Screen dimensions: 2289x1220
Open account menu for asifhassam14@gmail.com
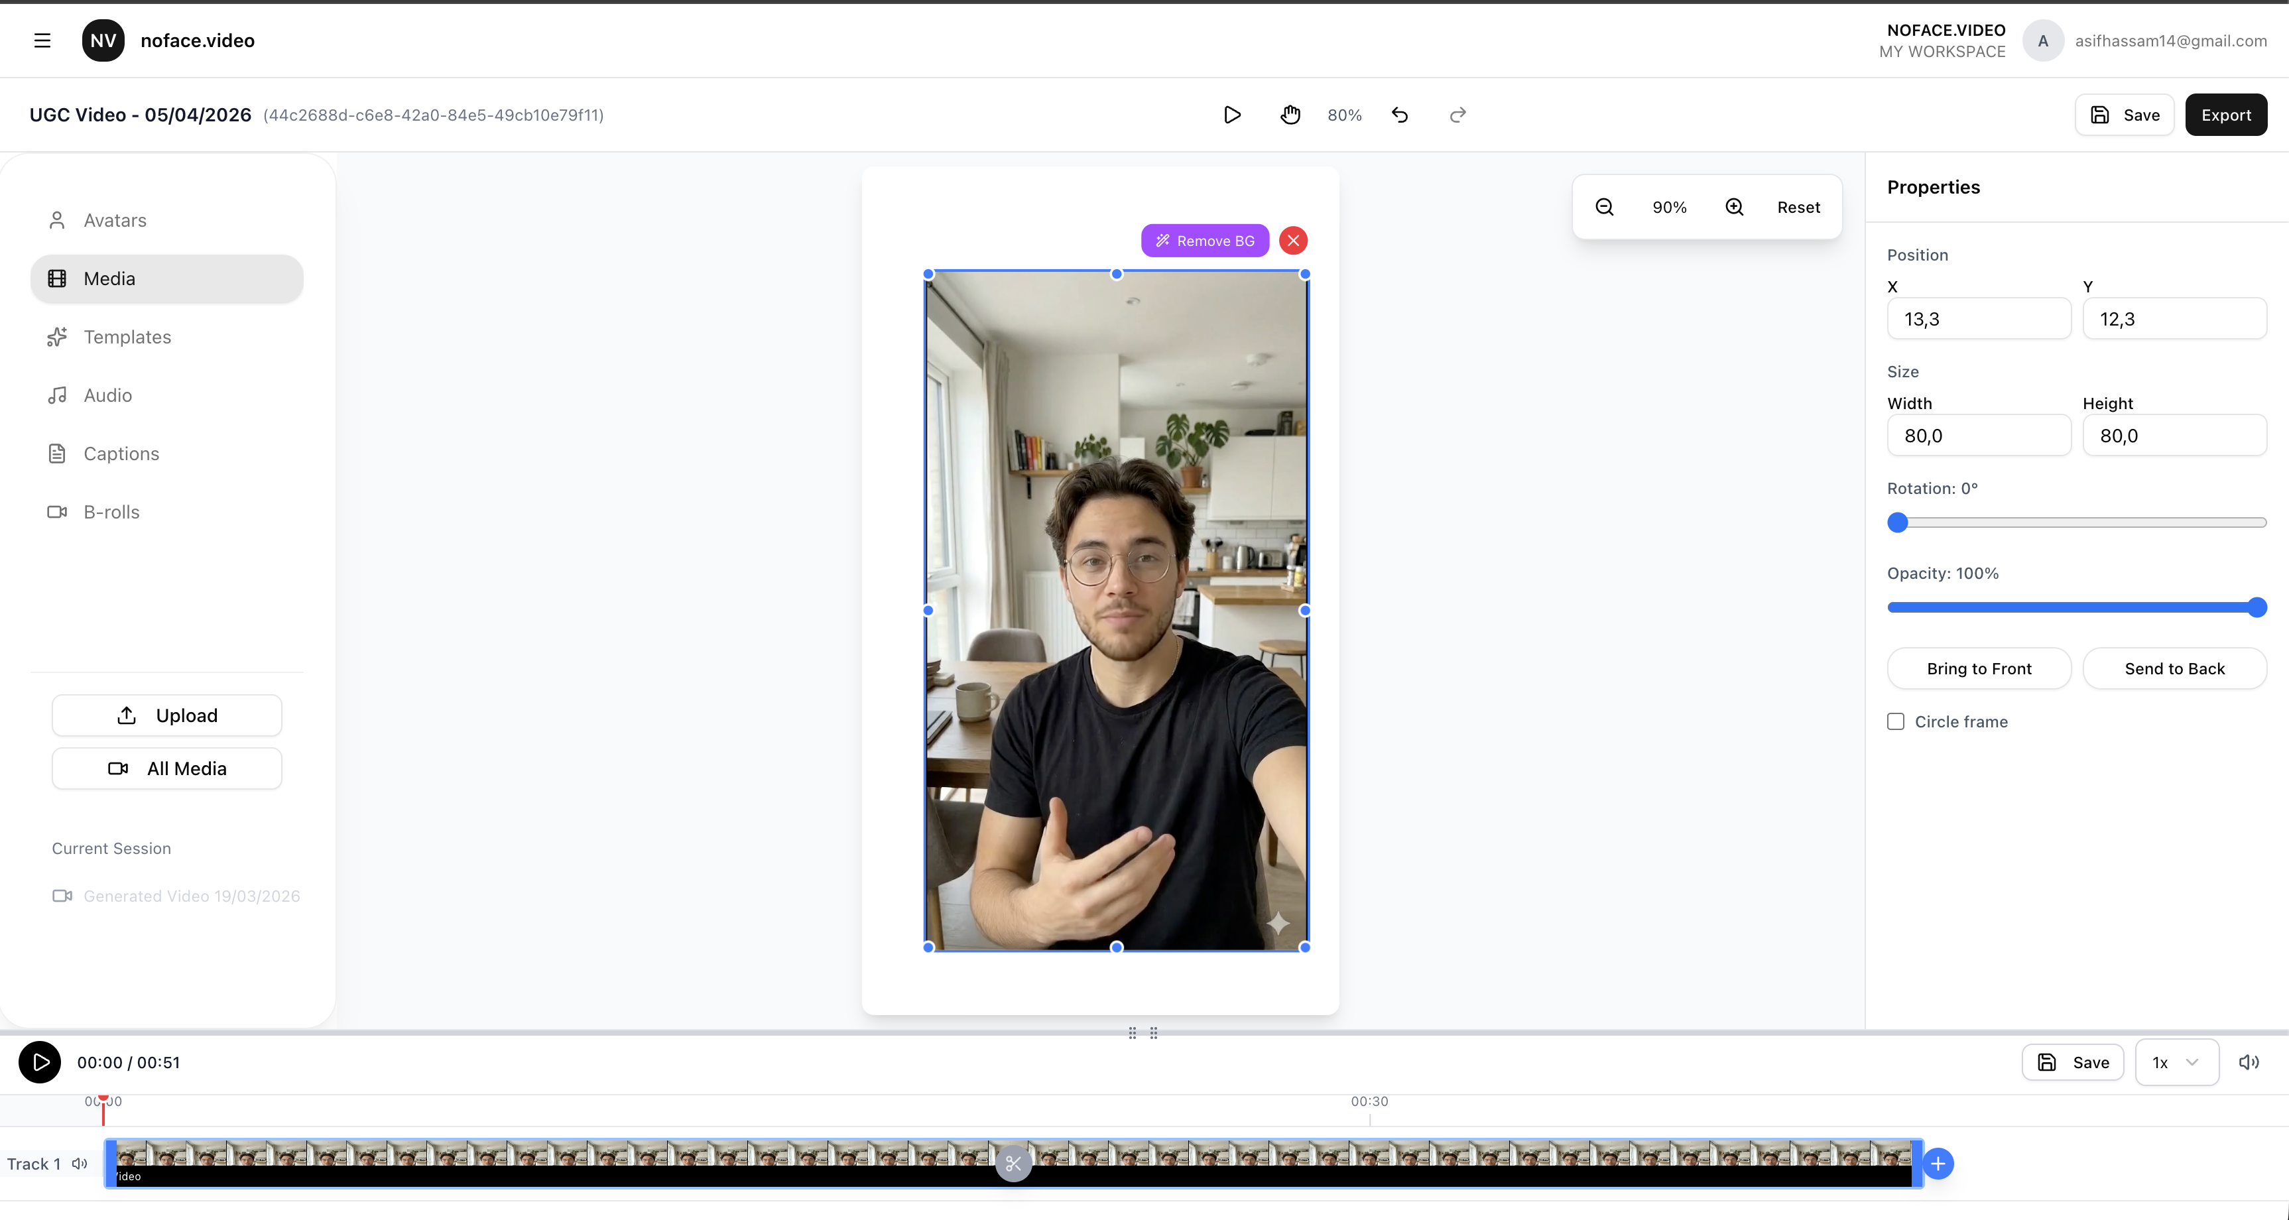click(x=2143, y=41)
